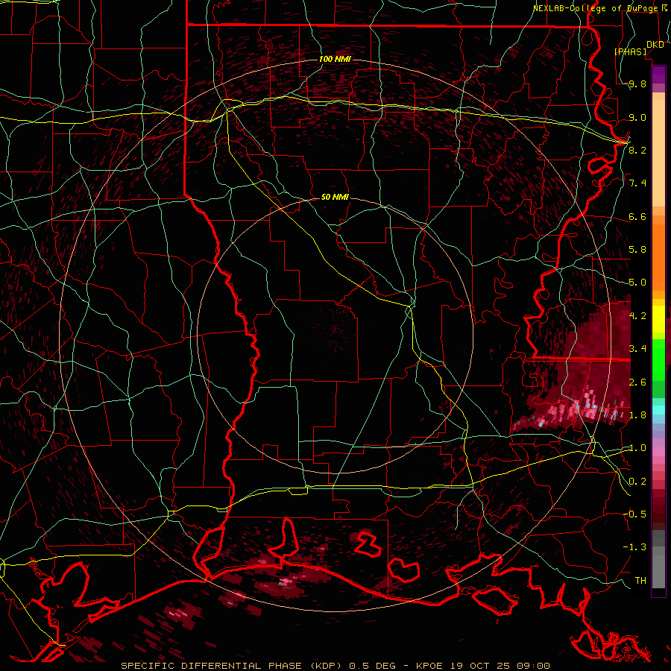
Task: Click the -0.5 value on the color scale
Action: [634, 514]
